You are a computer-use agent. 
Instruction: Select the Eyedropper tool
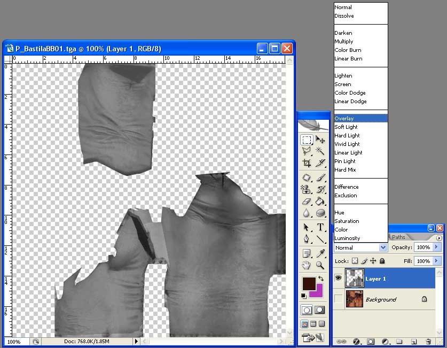click(320, 253)
